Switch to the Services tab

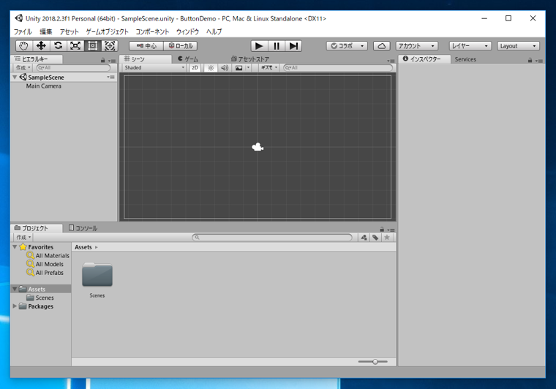[465, 59]
